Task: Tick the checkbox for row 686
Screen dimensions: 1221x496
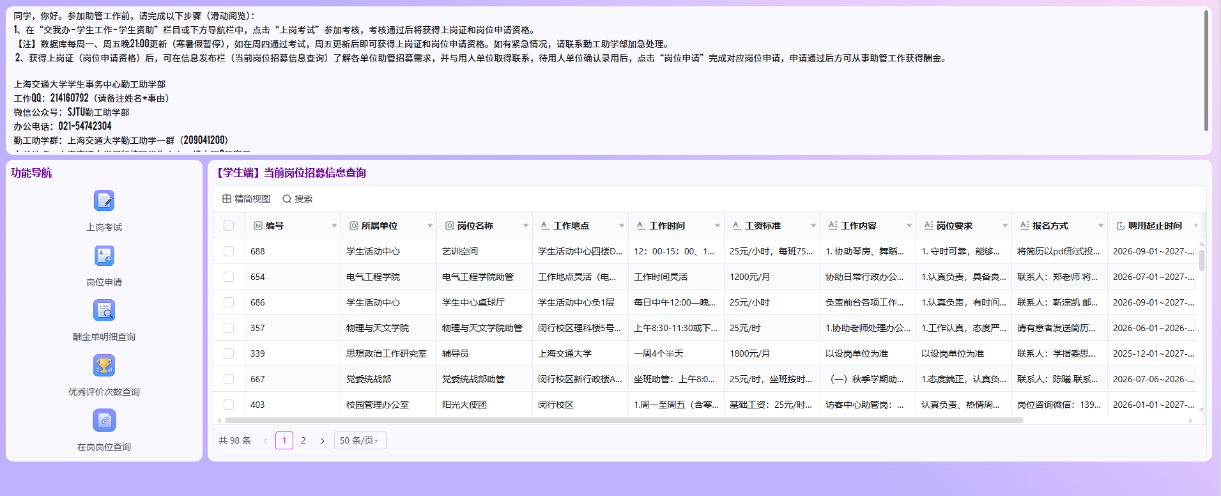Action: coord(229,302)
